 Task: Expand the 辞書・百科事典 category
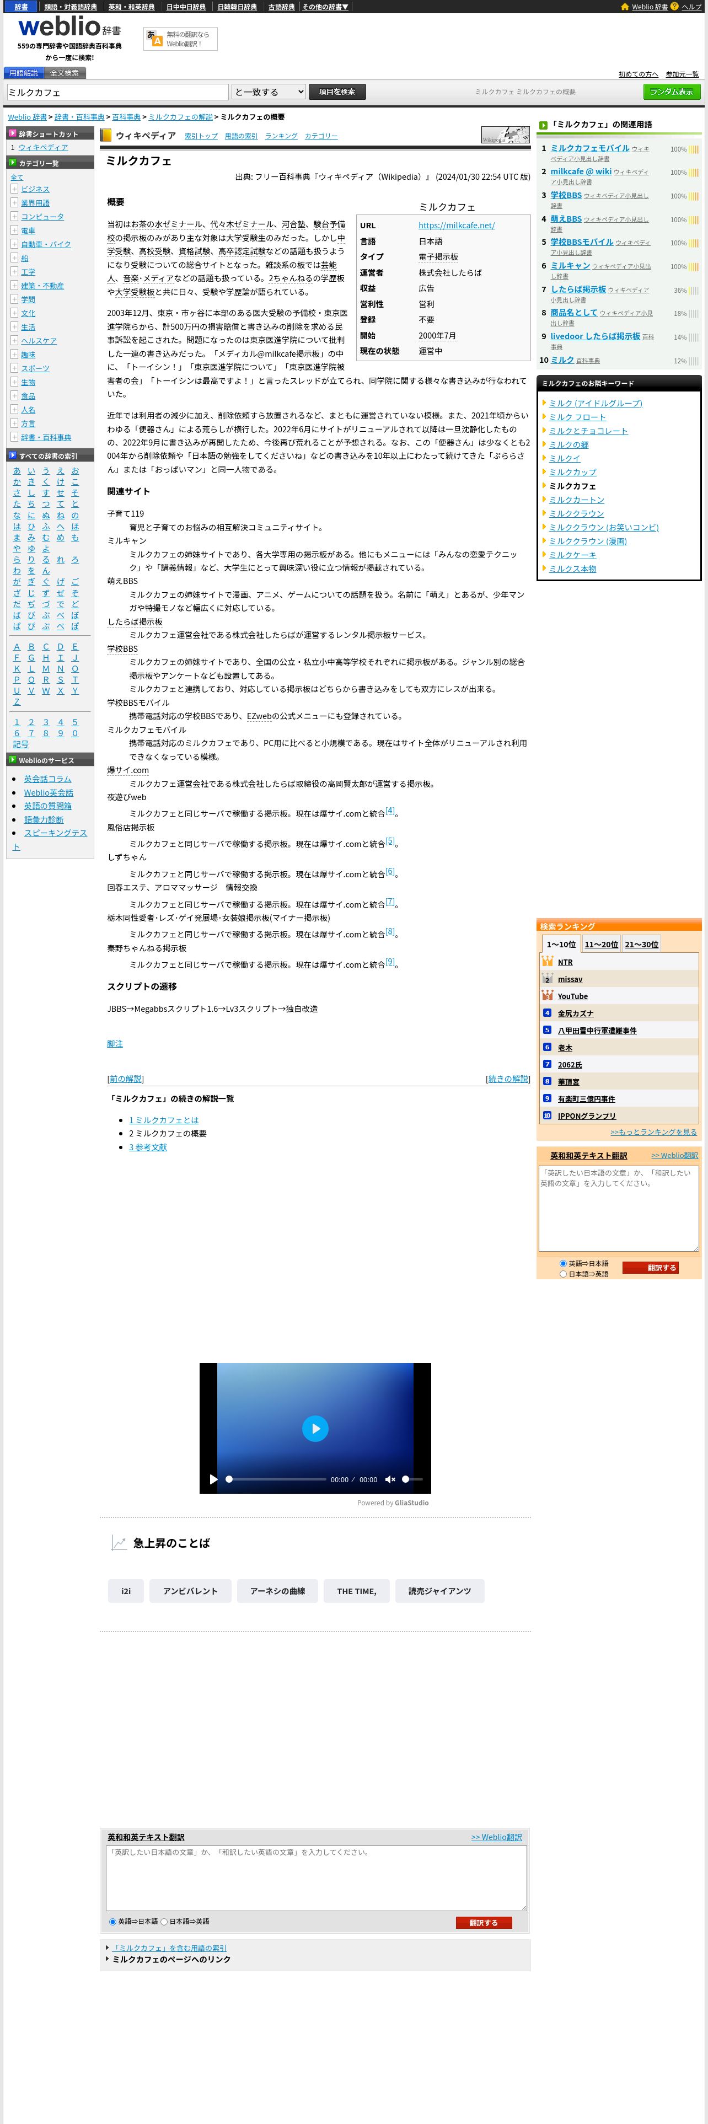tap(14, 437)
